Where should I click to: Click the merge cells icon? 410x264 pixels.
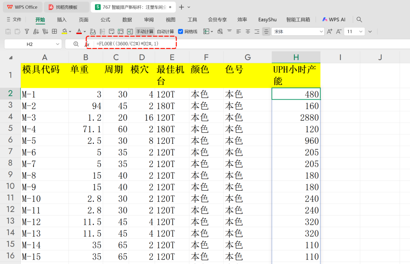pos(93,32)
